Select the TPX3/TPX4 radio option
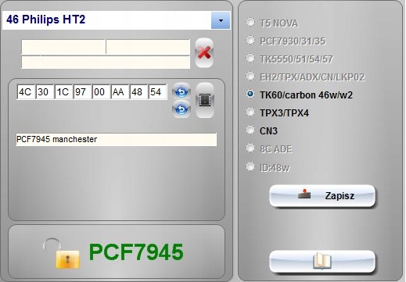The height and width of the screenshot is (282, 406). point(250,112)
